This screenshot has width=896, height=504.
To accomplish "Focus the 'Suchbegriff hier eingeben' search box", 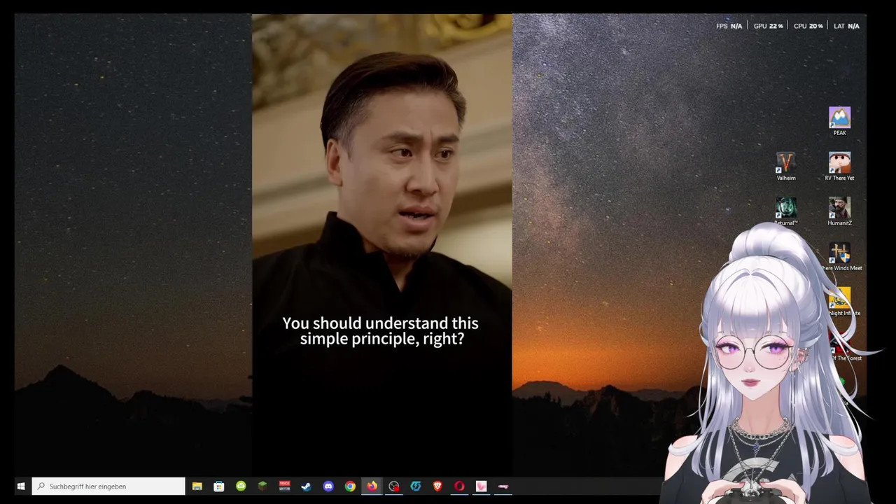I will (x=108, y=486).
